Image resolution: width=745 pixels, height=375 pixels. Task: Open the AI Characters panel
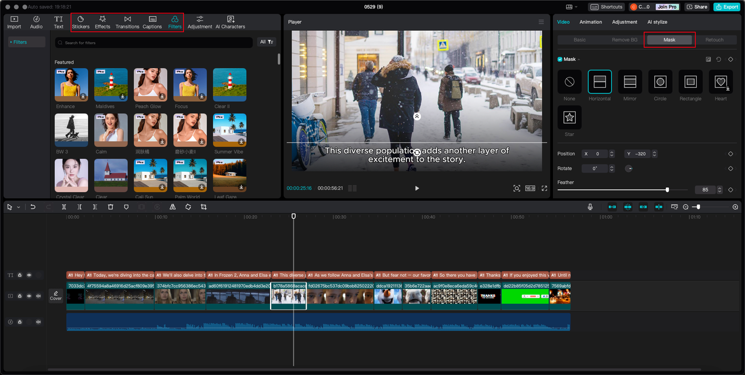point(230,22)
